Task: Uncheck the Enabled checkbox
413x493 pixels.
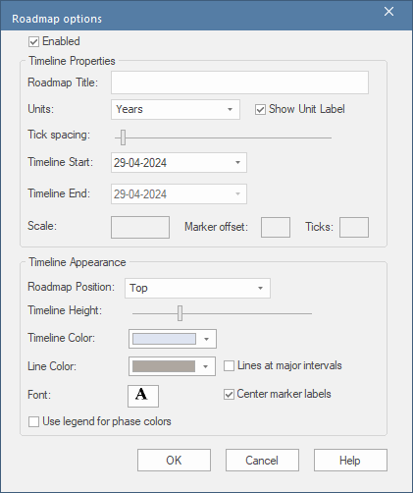Action: (x=34, y=42)
